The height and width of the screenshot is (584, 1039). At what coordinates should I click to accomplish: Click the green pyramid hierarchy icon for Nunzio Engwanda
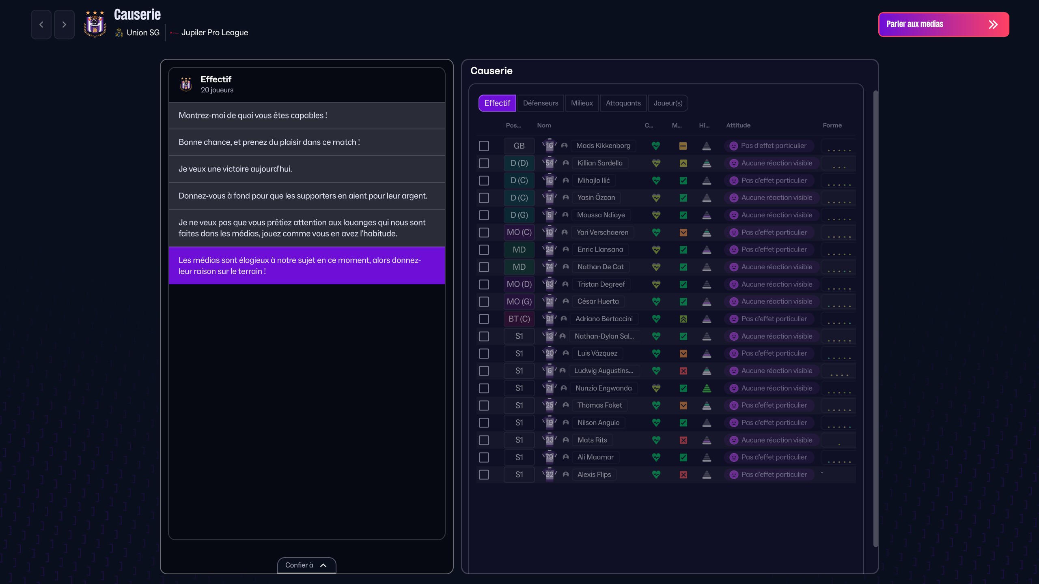[x=707, y=388]
